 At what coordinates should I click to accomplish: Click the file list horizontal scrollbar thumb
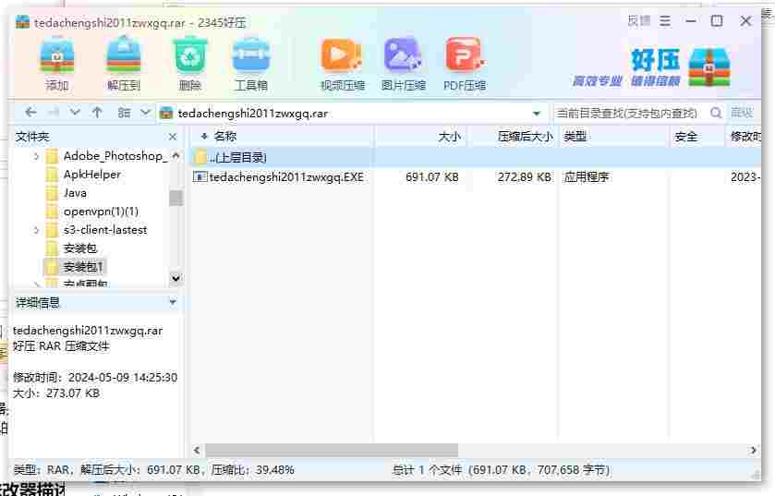332,450
